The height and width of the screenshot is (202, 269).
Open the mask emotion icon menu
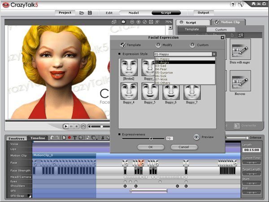94,138
